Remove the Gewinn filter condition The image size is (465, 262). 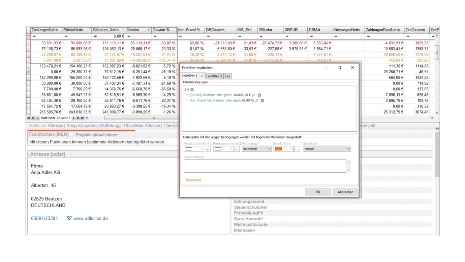click(259, 95)
